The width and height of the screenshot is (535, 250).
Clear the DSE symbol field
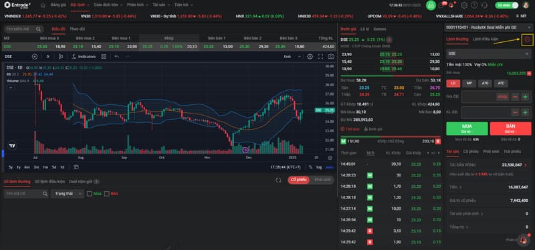click(x=527, y=54)
